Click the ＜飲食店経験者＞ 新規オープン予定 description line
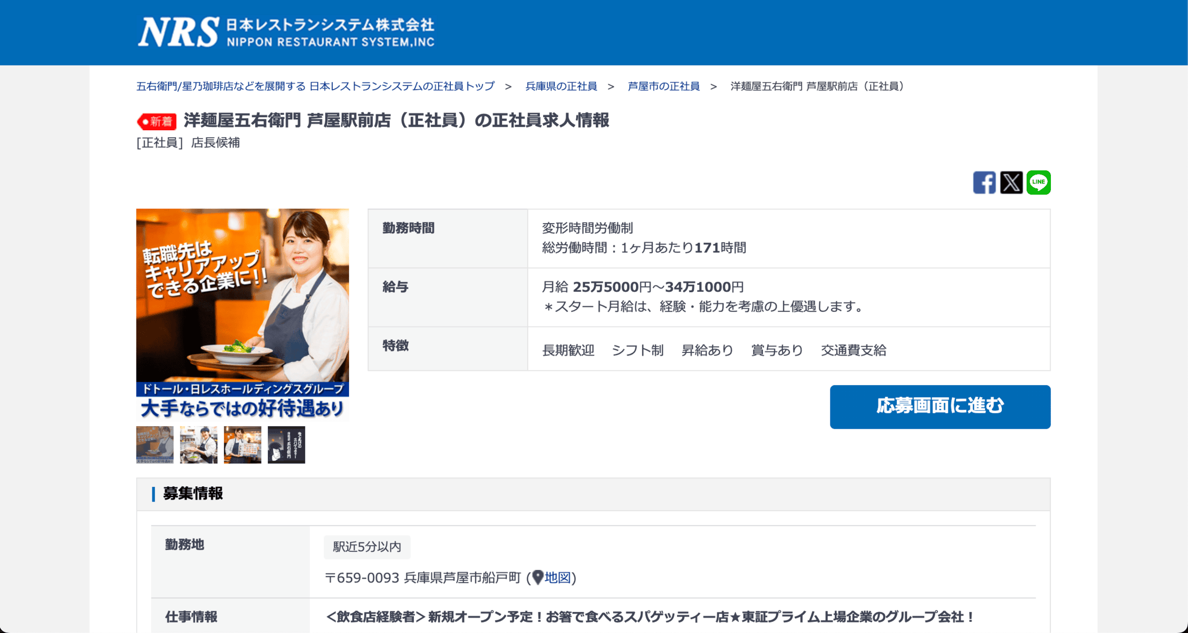This screenshot has width=1188, height=633. [x=651, y=617]
